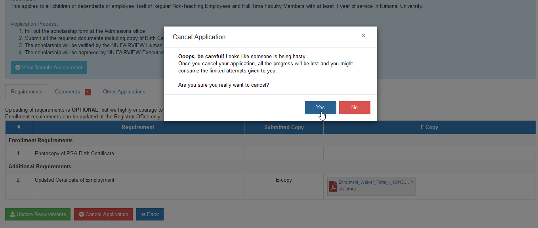Viewport: 538px width, 228px height.
Task: Click the '#' column header
Action: click(19, 127)
